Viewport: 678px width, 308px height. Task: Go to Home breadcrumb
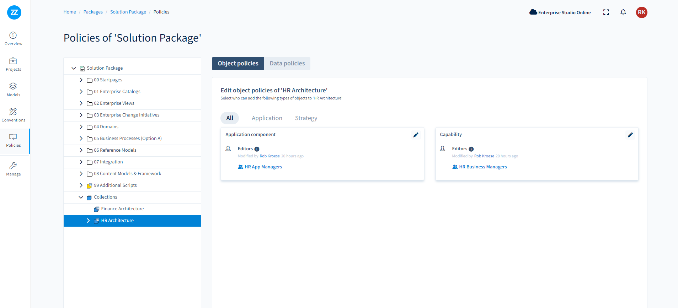pyautogui.click(x=70, y=12)
